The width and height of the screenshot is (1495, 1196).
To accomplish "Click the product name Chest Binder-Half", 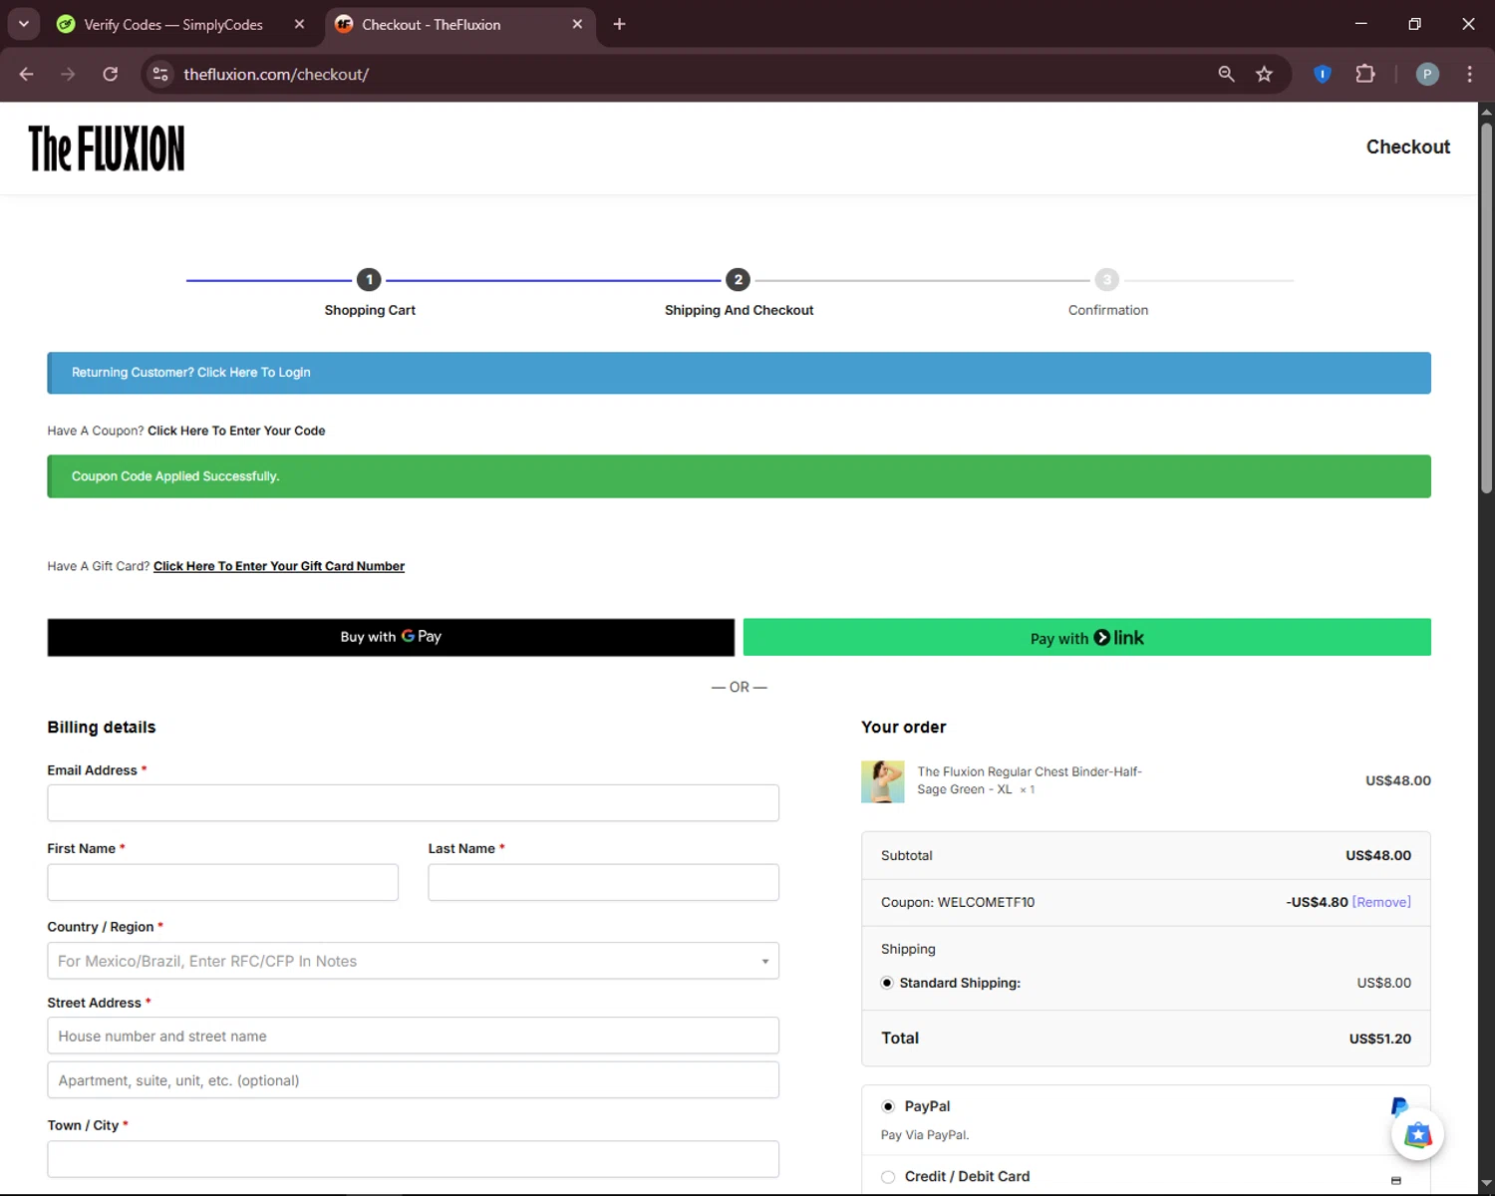I will 1030,780.
